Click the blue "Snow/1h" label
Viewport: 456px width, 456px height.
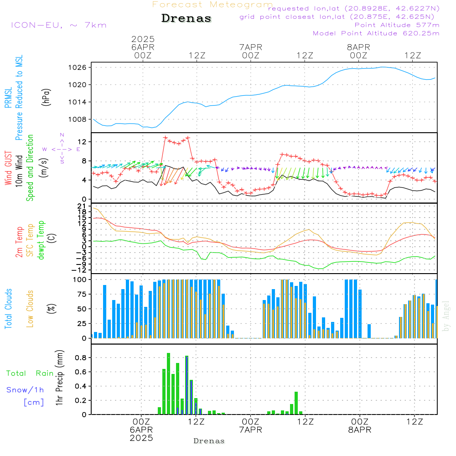click(x=25, y=390)
